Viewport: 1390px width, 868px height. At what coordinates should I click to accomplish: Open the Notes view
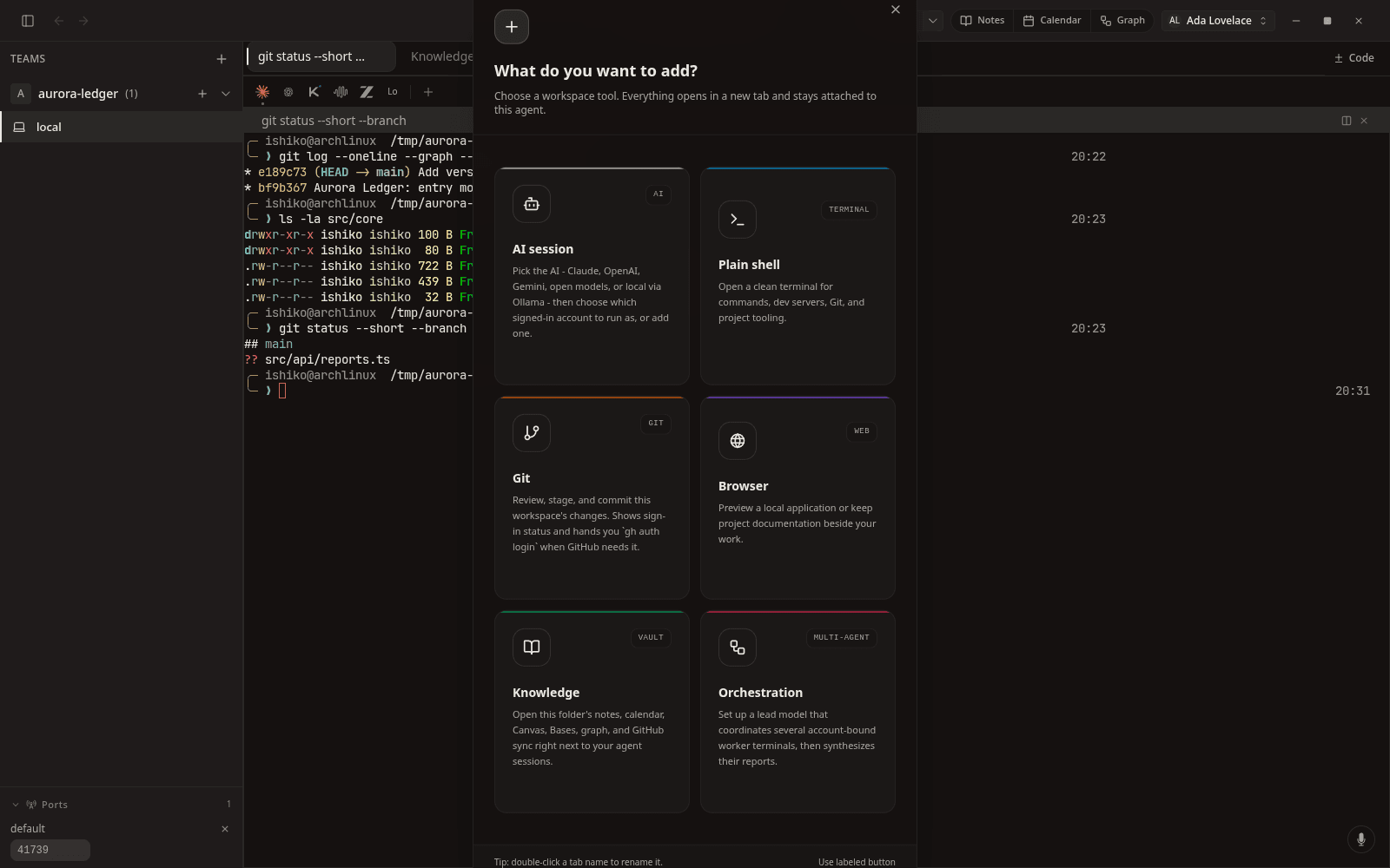coord(983,21)
